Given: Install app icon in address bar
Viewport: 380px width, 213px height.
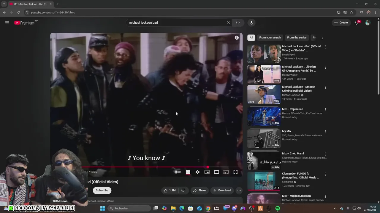Looking at the screenshot, I should point(339,12).
